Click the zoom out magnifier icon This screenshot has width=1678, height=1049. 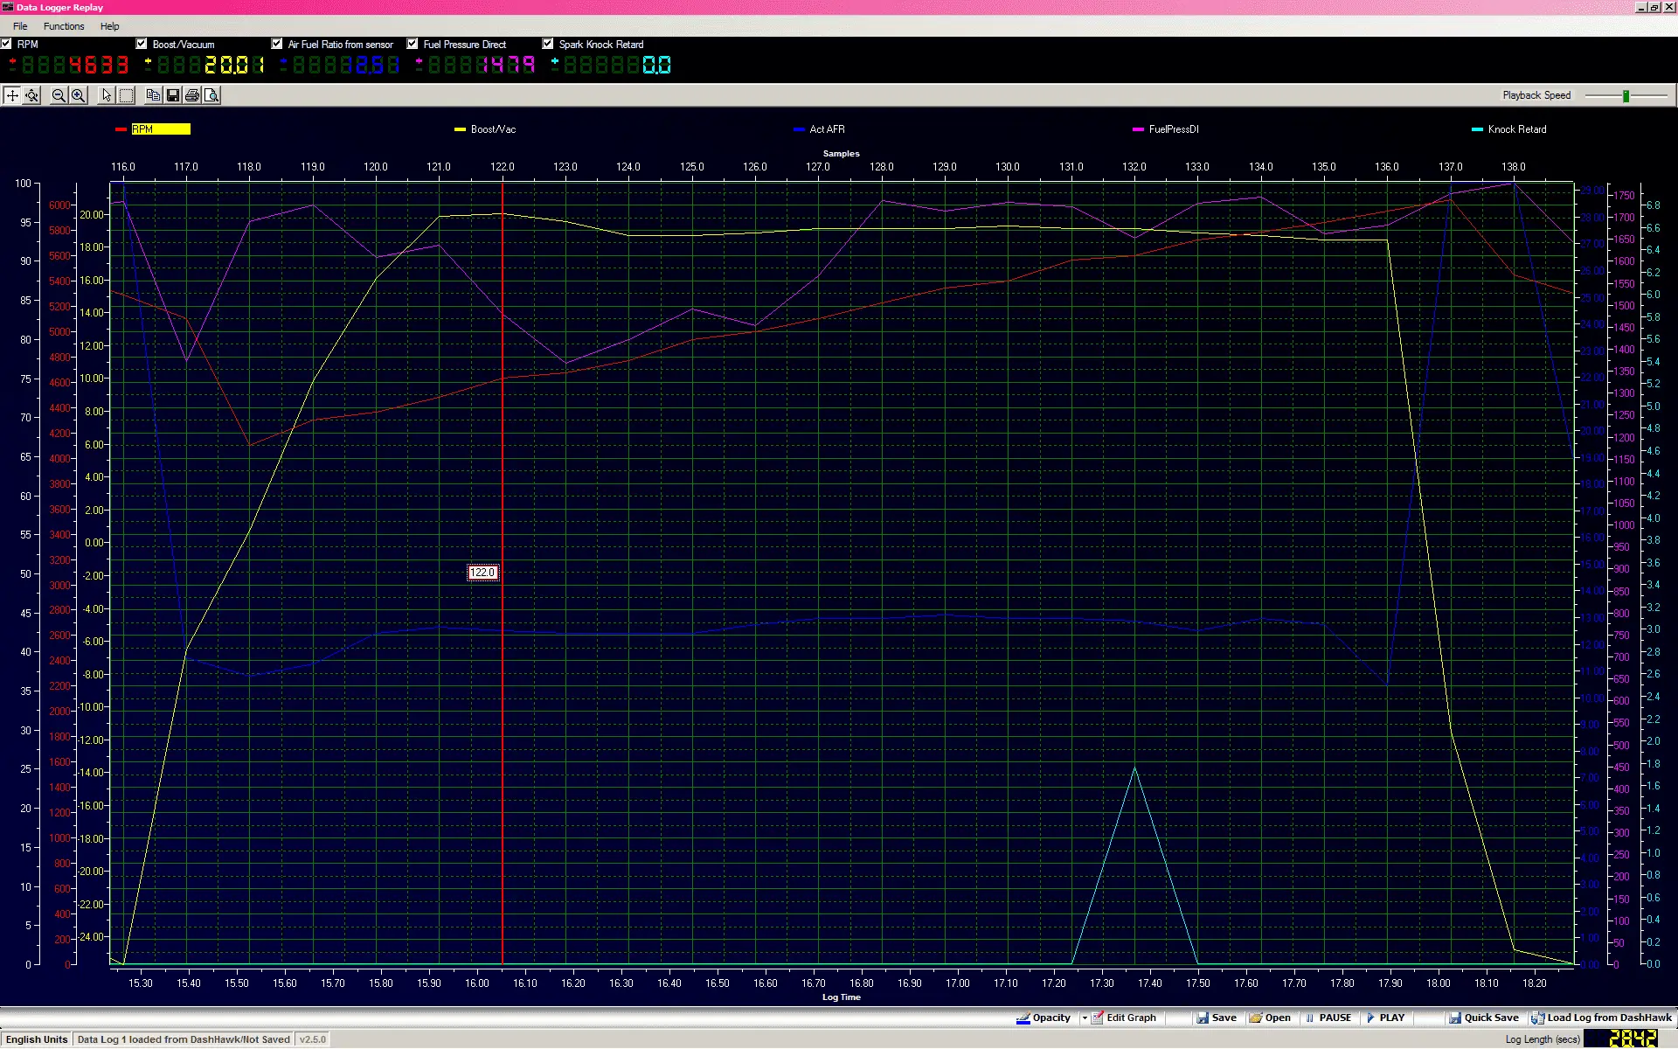(59, 95)
